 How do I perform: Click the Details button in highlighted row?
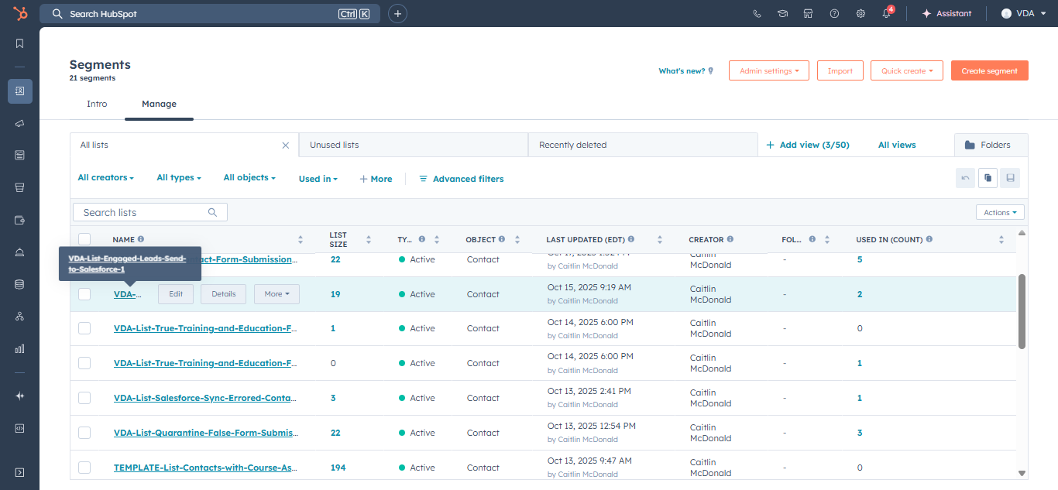[x=224, y=294]
